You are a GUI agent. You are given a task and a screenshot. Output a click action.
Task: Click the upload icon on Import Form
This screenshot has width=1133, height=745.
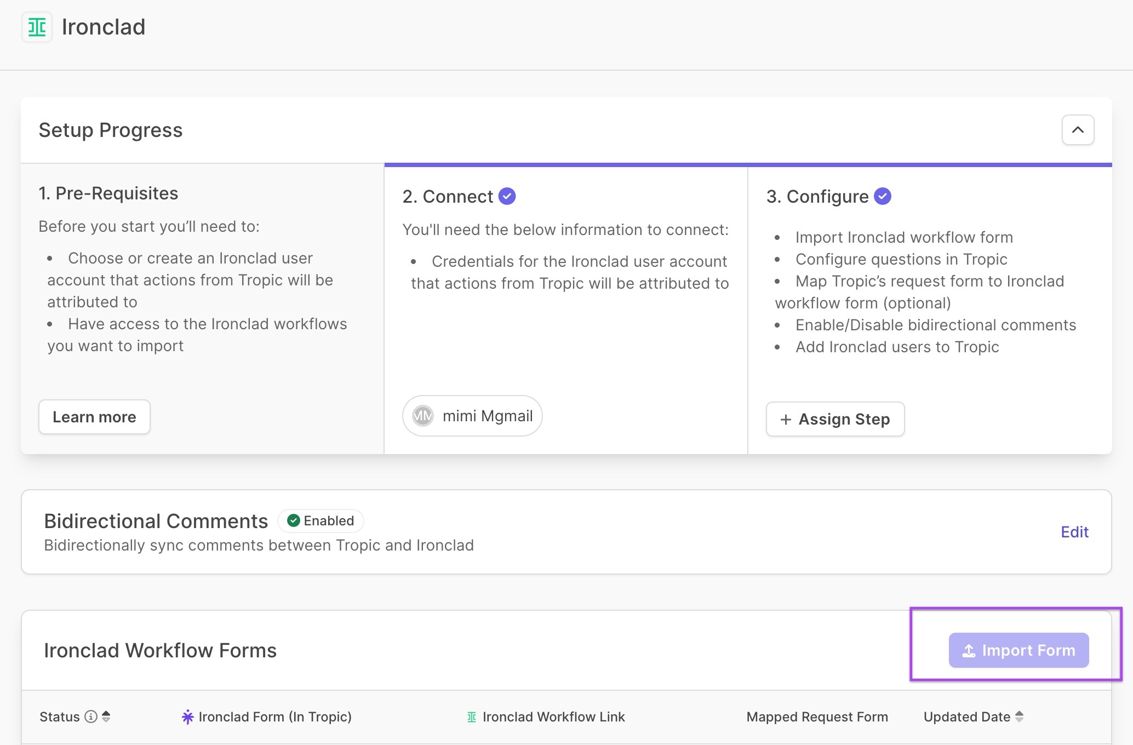969,651
